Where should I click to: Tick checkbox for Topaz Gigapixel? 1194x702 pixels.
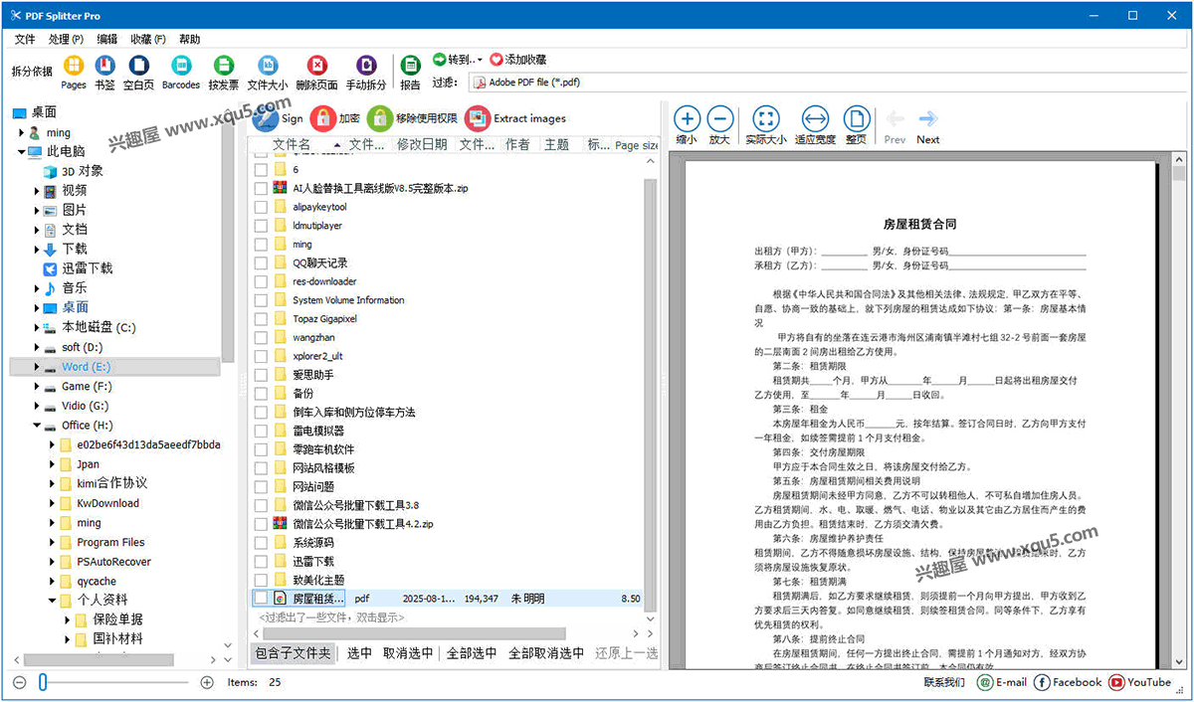[x=261, y=318]
